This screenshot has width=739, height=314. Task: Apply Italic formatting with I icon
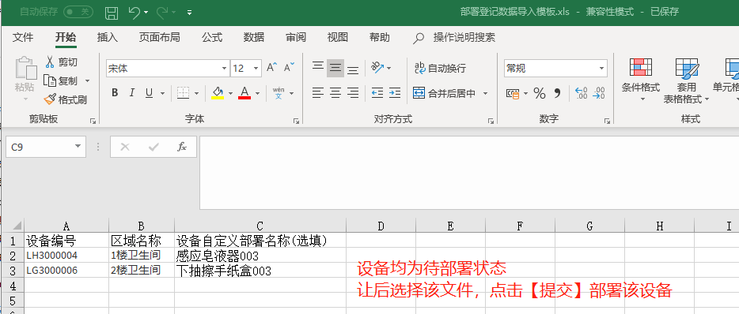[x=132, y=93]
